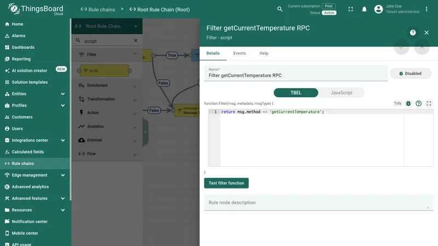Viewport: 438px width, 246px height.
Task: Open Reporting in sidebar
Action: tap(35, 59)
